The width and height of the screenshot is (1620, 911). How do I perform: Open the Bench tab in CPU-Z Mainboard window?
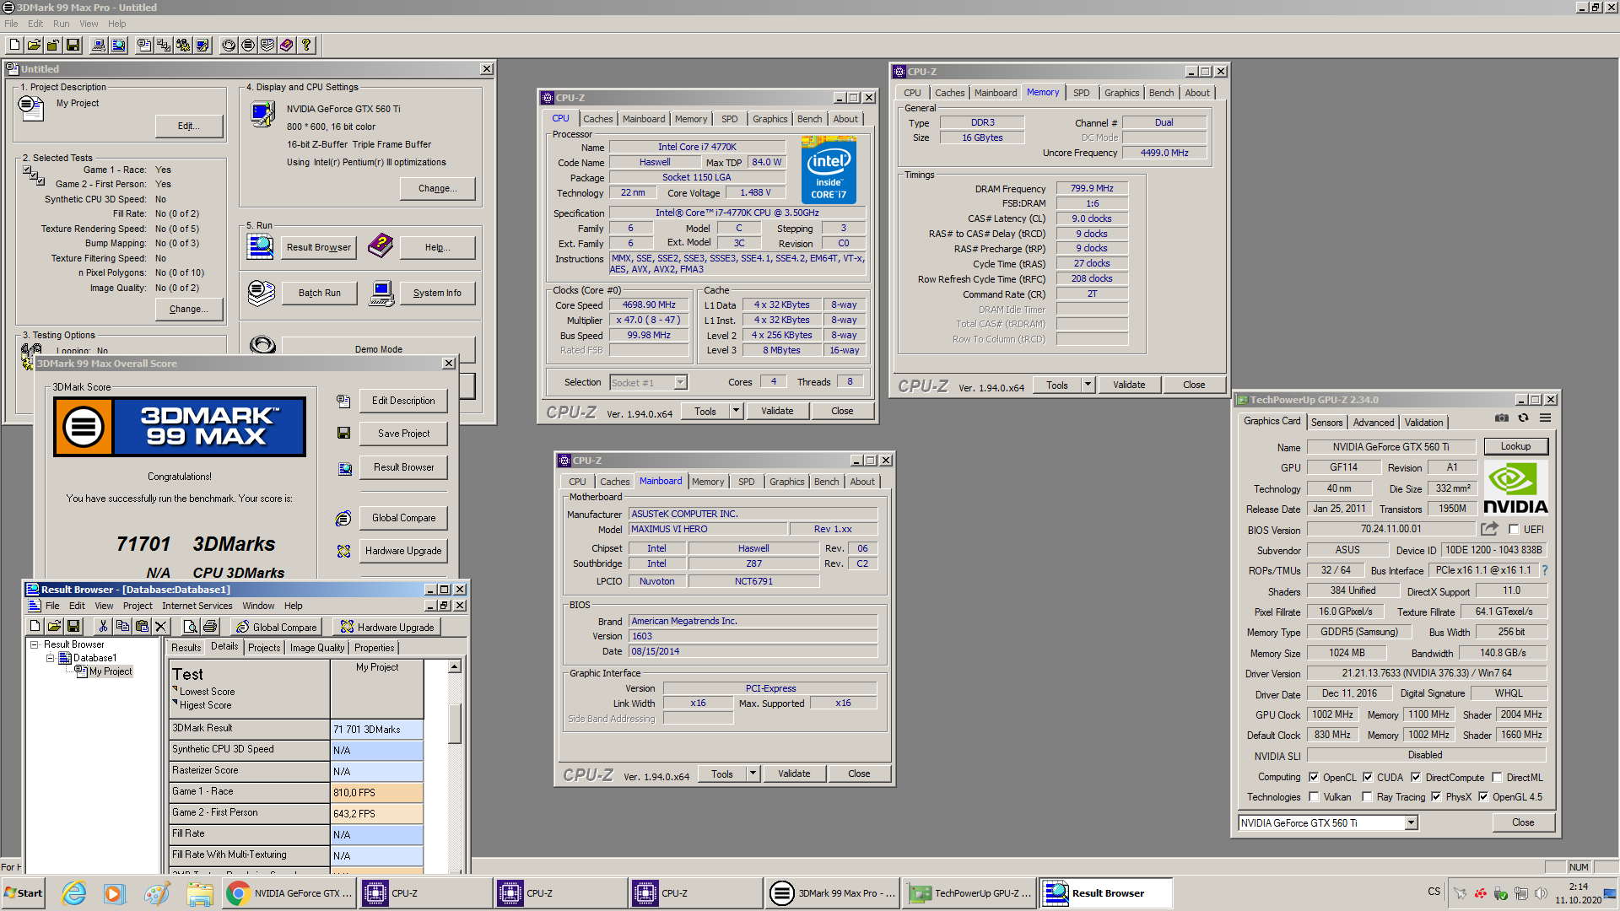(x=826, y=482)
